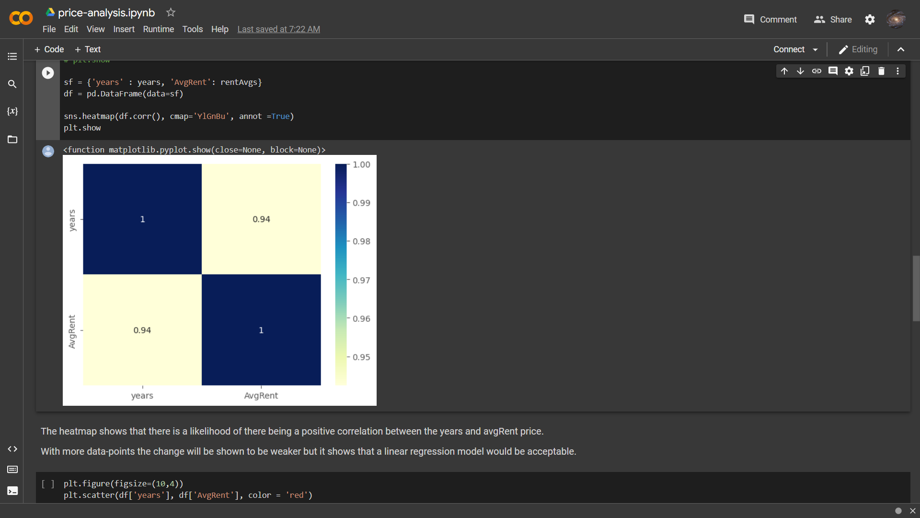The height and width of the screenshot is (518, 920).
Task: Open the variables inspector {x} icon
Action: click(x=12, y=111)
